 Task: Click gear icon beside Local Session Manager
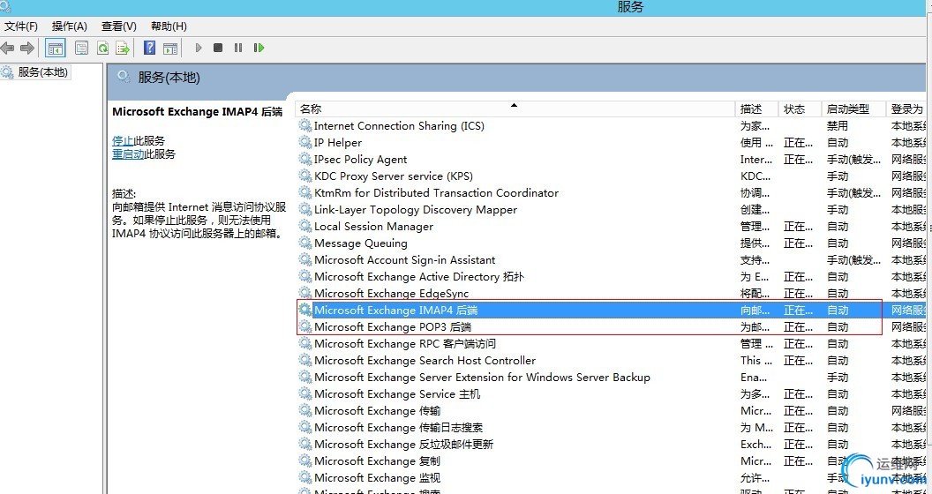304,226
